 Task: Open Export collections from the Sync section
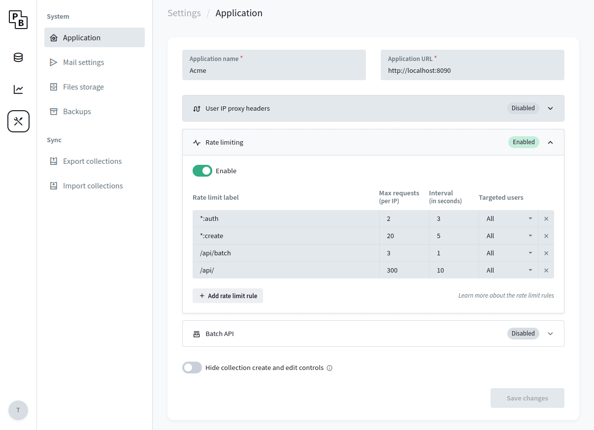click(92, 161)
